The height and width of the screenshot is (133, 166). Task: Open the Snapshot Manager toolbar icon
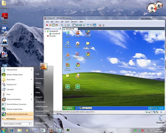tap(68, 25)
